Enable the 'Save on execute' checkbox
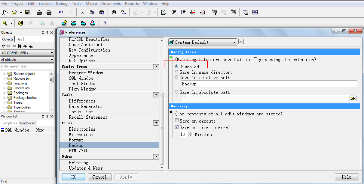 (177, 121)
